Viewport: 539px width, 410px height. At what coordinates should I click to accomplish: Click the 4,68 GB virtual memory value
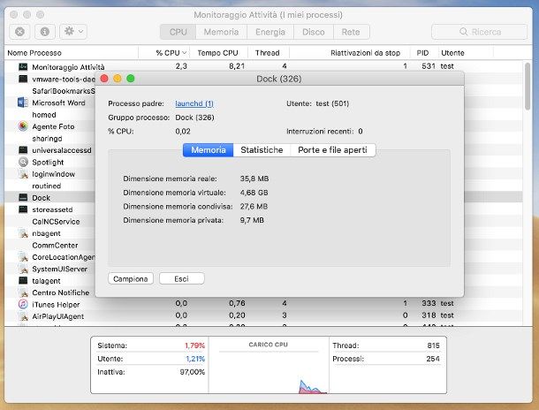coord(254,193)
